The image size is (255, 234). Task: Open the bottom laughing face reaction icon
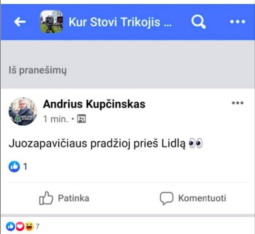pyautogui.click(x=29, y=227)
